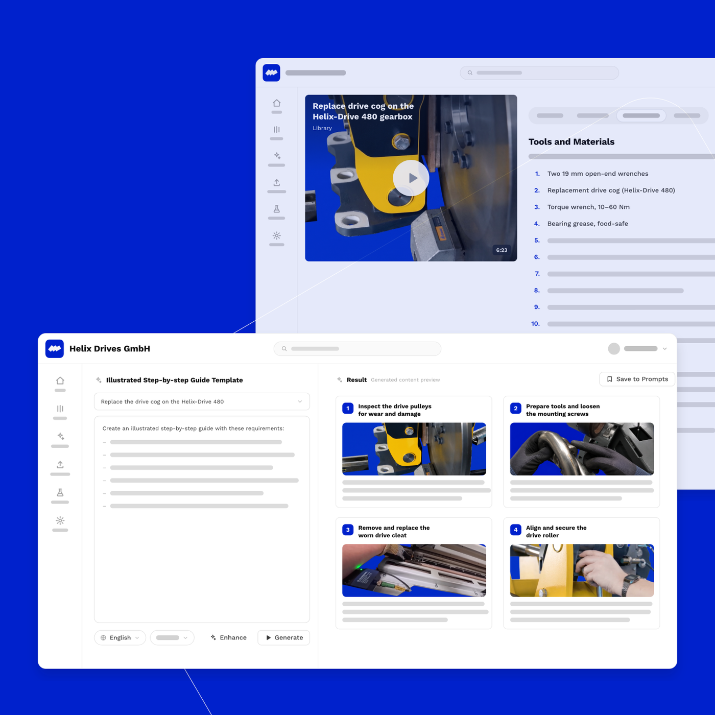
Task: Click sparkle icon next to Result heading
Action: [x=340, y=379]
